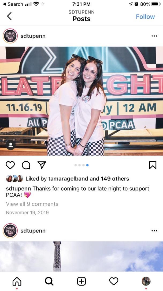Open comments via speech bubble icon
The width and height of the screenshot is (163, 291).
(26, 165)
